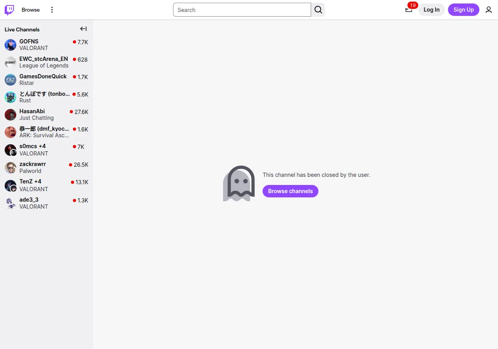The image size is (498, 349).
Task: Open the user profile icon menu
Action: click(x=489, y=10)
